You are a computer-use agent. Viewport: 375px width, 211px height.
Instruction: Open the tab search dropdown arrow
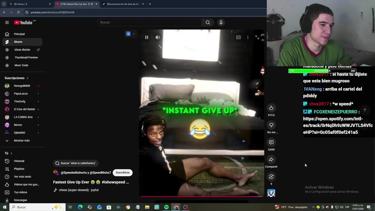click(x=4, y=4)
